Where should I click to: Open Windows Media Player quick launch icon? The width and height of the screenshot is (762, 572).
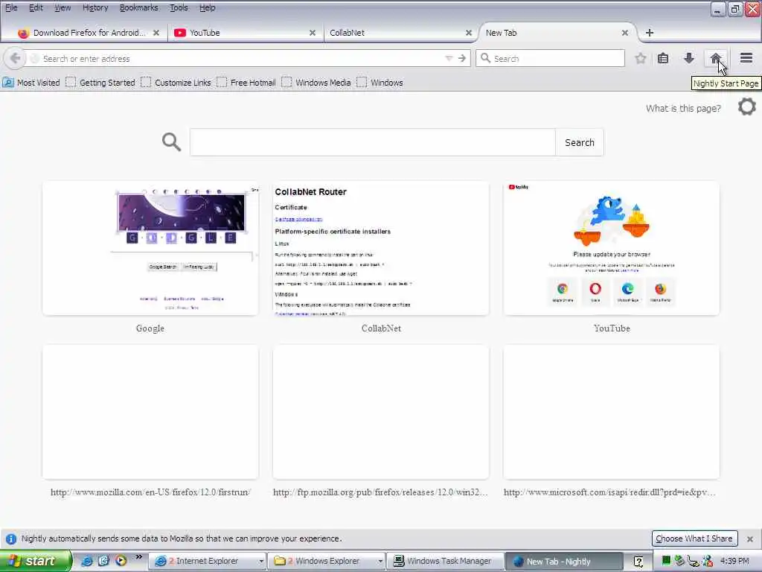pyautogui.click(x=121, y=561)
